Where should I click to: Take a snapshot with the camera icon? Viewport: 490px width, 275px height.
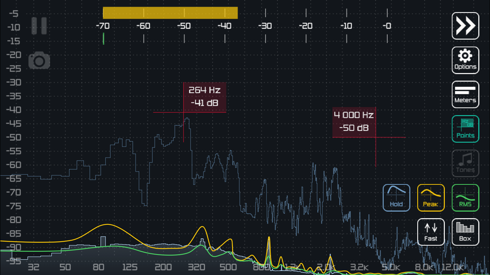[x=39, y=61]
